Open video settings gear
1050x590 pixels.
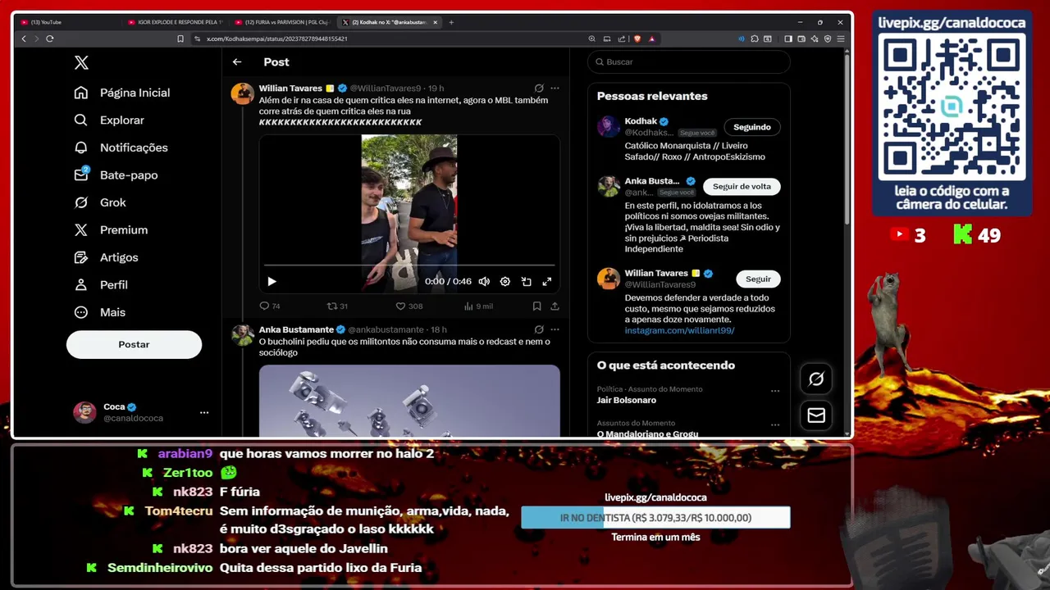[505, 281]
